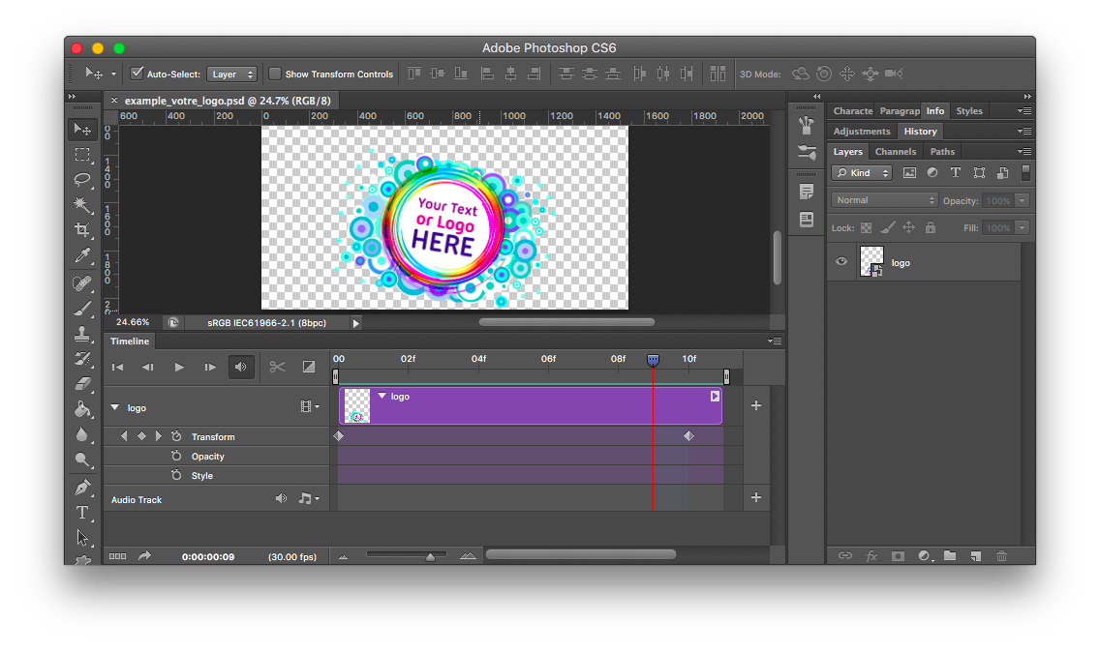1100x652 pixels.
Task: Open the History tab
Action: coord(920,132)
